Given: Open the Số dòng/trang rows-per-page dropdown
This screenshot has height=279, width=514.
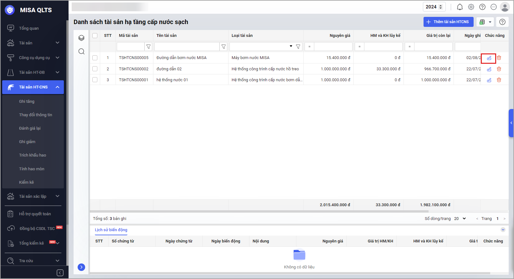Looking at the screenshot, I should [x=460, y=219].
